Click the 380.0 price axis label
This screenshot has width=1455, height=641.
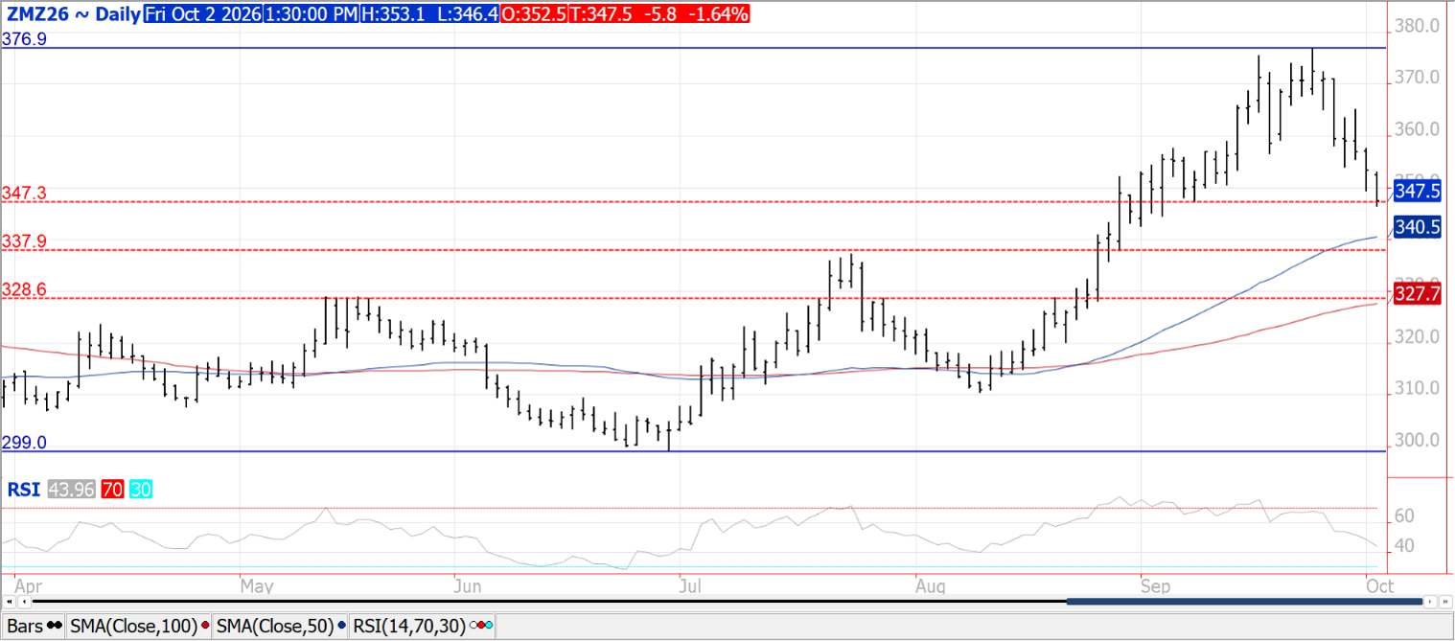pos(1419,26)
